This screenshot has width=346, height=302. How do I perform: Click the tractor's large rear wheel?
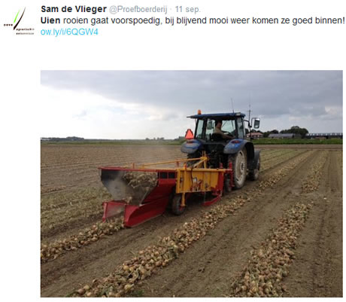239,168
